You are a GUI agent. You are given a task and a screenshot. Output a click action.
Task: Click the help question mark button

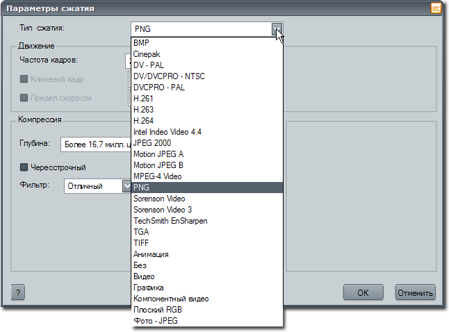coord(18,292)
